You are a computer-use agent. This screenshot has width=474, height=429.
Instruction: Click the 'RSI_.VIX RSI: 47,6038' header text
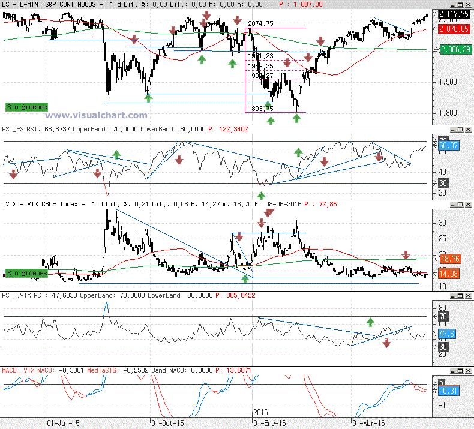(x=40, y=295)
